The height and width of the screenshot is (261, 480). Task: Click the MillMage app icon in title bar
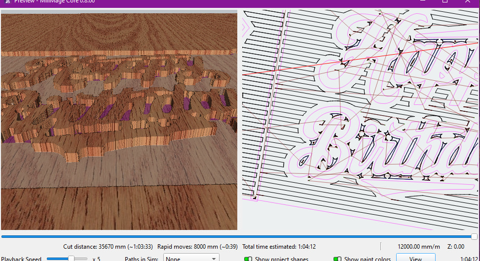(7, 1)
